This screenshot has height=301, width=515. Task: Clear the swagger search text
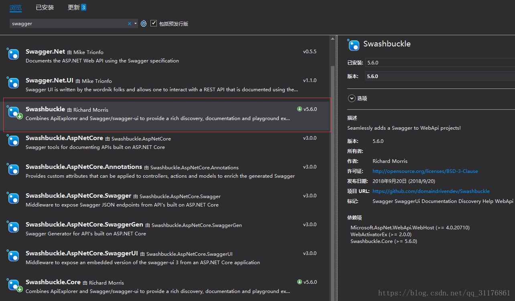click(130, 24)
